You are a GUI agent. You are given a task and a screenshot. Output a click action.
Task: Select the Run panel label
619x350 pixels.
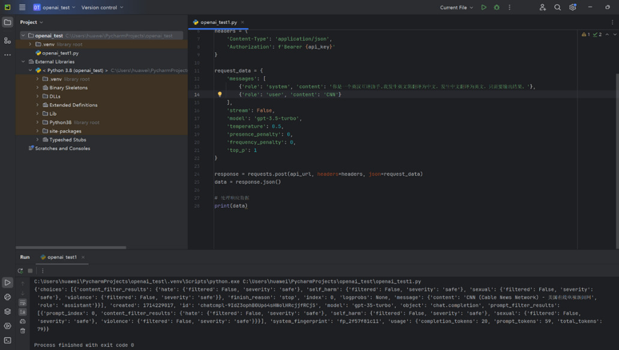tap(25, 257)
